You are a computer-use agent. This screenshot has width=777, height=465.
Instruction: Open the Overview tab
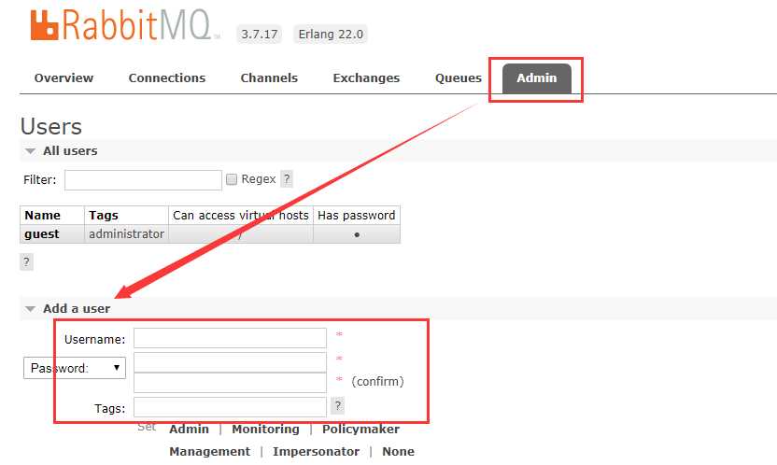click(x=64, y=77)
